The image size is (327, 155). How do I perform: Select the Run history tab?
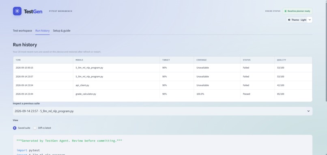point(43,31)
